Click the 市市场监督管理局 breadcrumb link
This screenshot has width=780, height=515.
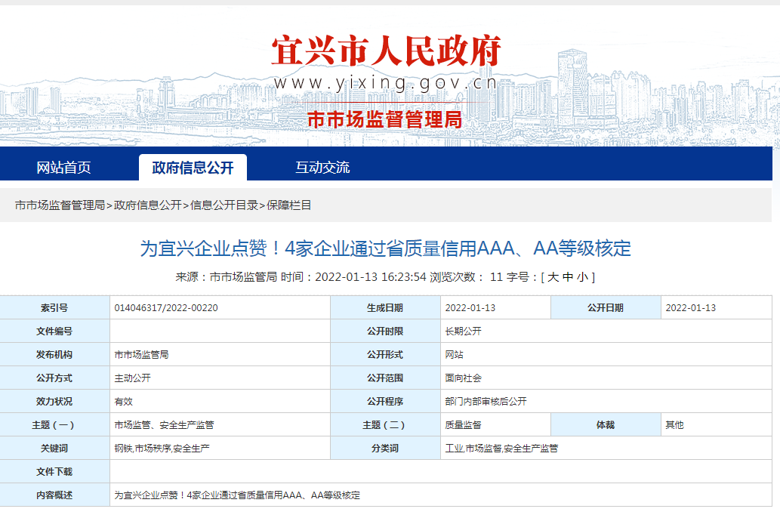click(x=60, y=205)
